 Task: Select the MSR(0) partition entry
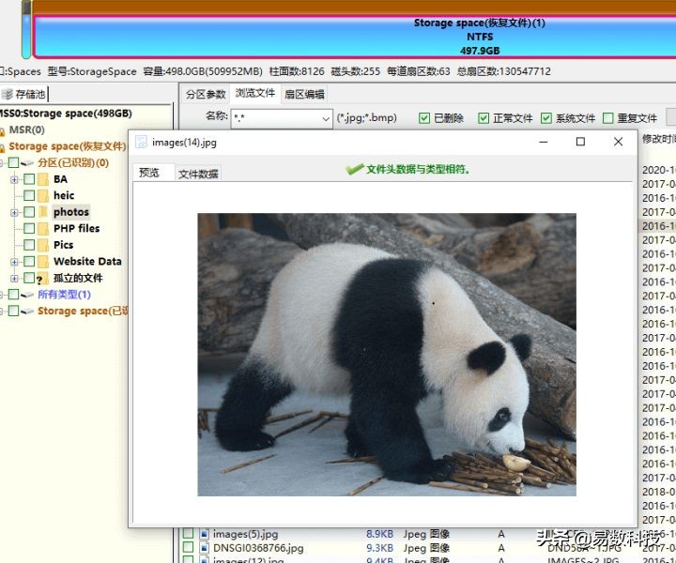26,129
